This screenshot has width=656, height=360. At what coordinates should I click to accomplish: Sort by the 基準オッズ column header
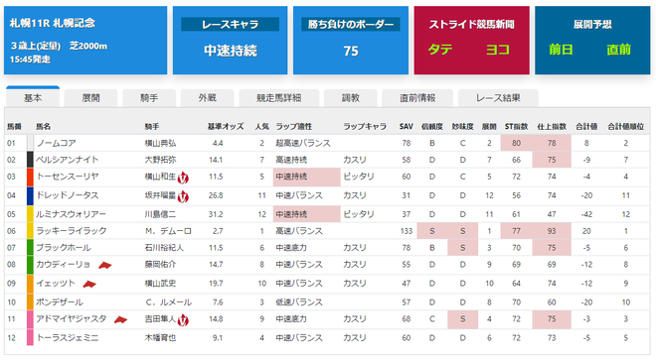click(x=226, y=126)
